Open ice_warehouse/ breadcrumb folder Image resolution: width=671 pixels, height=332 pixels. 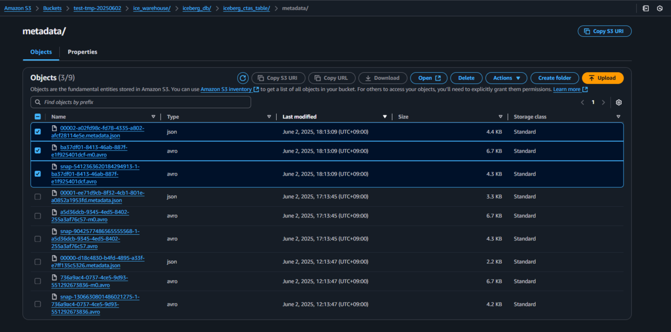pos(152,8)
